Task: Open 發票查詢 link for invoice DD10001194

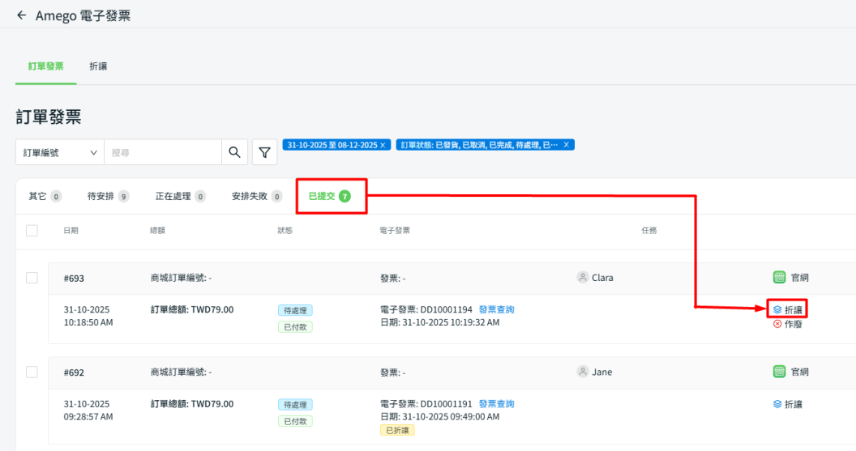Action: click(496, 309)
